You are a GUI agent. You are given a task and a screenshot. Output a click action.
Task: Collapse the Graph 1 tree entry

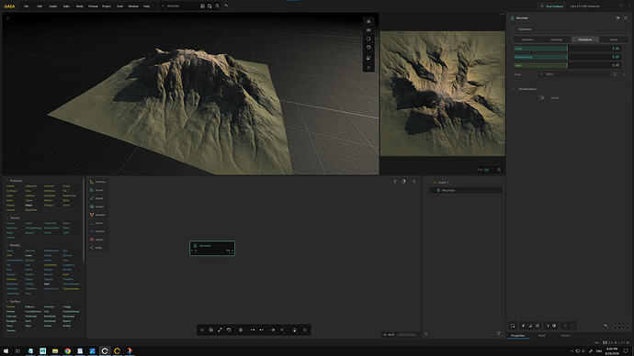[430, 183]
